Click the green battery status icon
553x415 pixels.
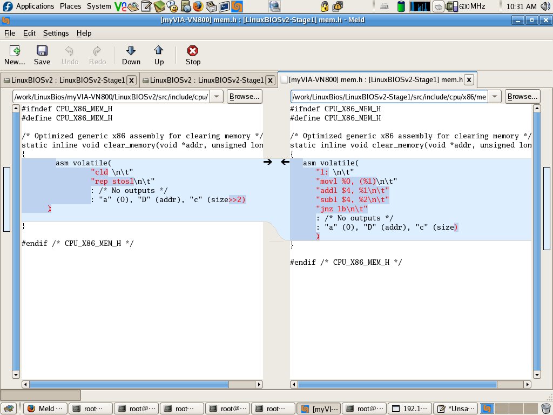pyautogui.click(x=401, y=6)
